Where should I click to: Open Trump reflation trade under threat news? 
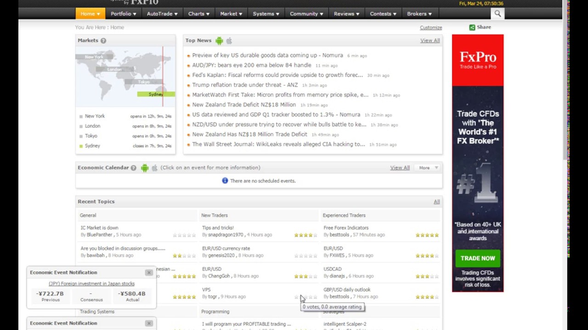[x=245, y=85]
